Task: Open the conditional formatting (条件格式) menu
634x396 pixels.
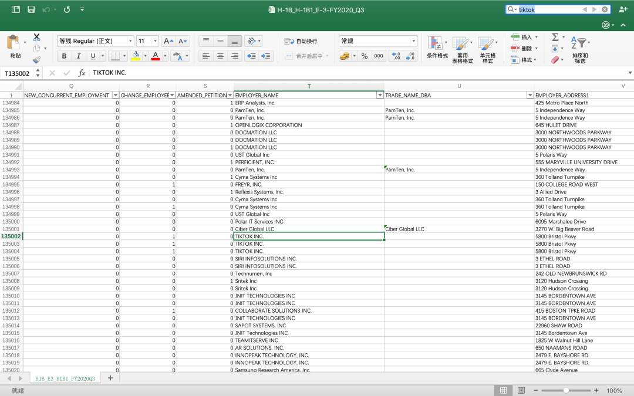Action: [436, 47]
